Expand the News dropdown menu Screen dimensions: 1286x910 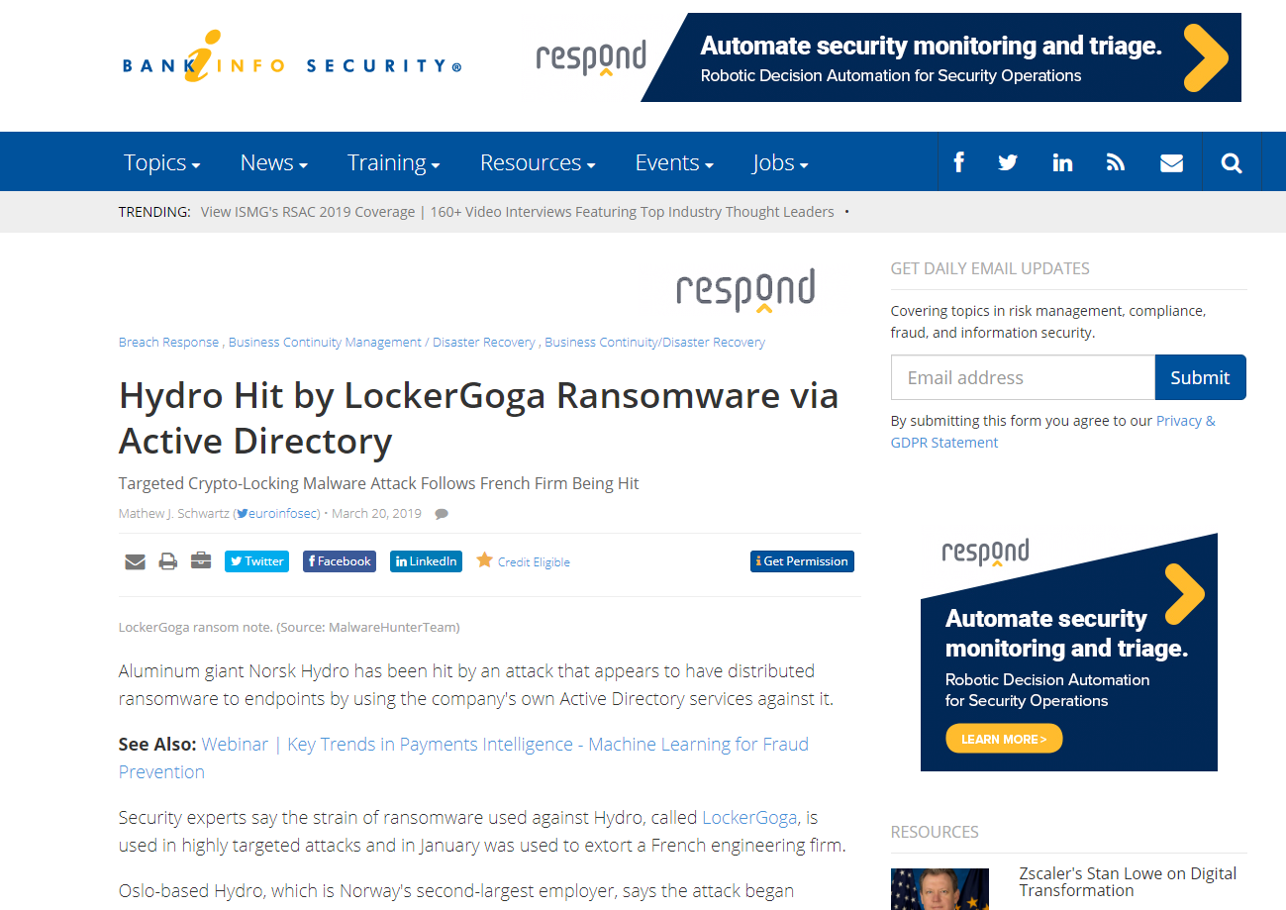click(273, 162)
